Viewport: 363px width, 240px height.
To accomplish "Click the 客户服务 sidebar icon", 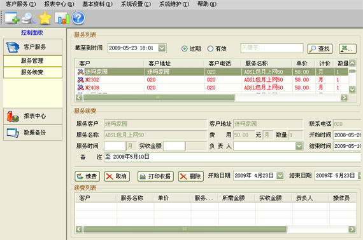I will click(13, 47).
